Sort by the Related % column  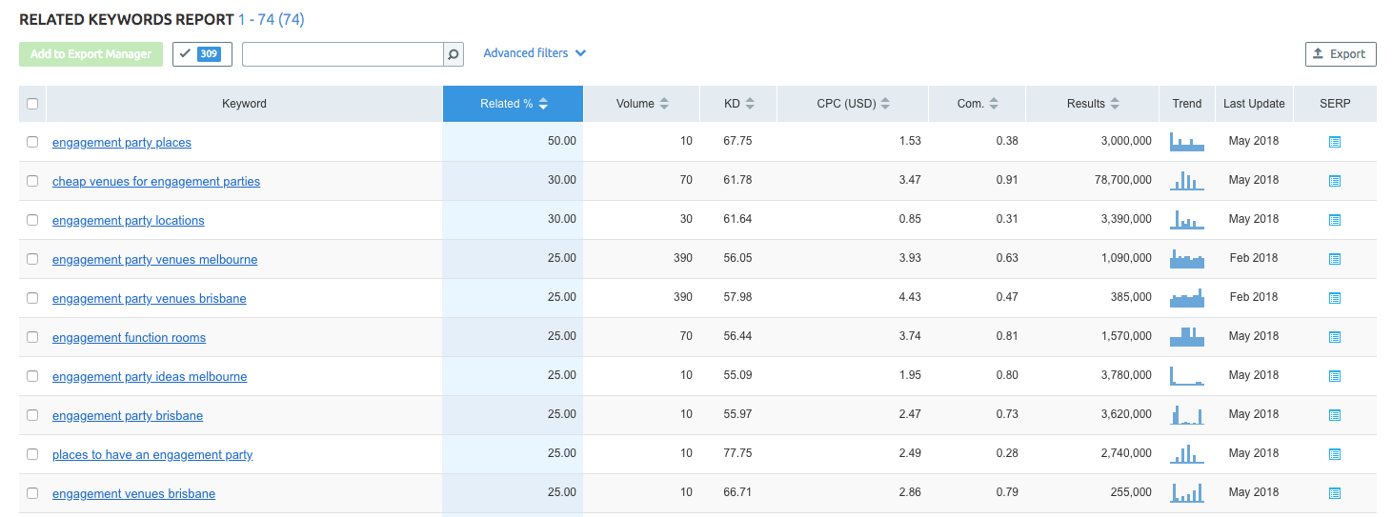(513, 104)
